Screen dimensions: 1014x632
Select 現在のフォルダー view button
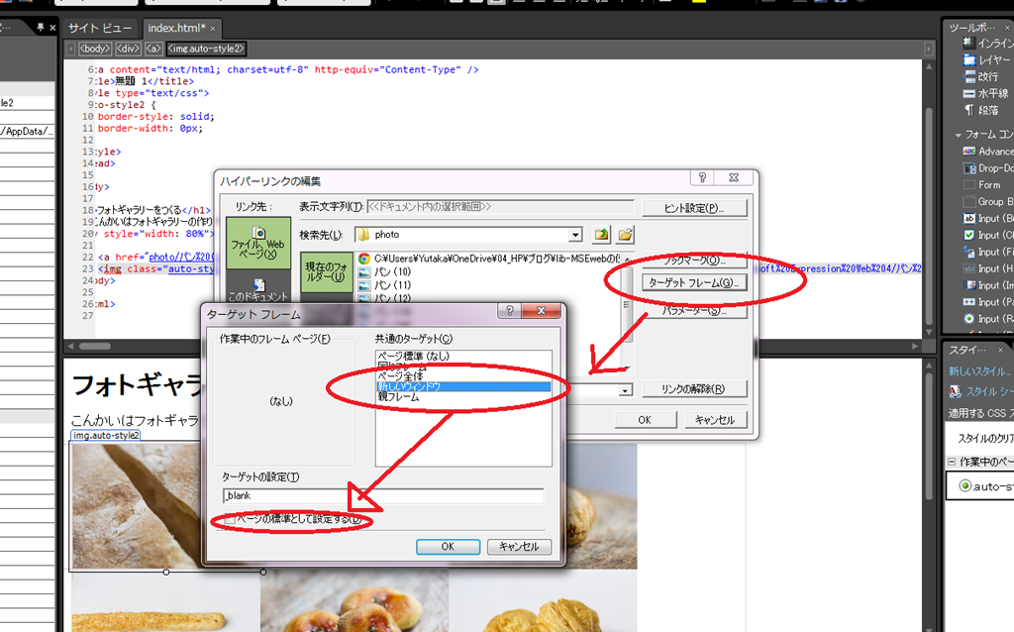click(x=327, y=272)
